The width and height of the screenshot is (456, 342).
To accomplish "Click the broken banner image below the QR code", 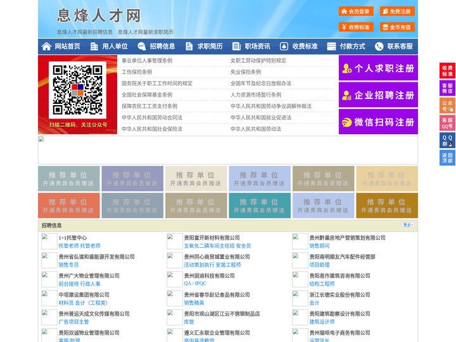I will [x=228, y=150].
